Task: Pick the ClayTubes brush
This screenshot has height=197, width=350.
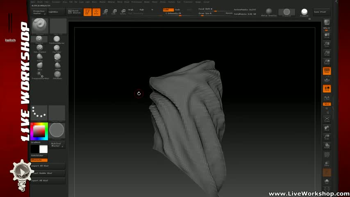Action: pyautogui.click(x=57, y=48)
